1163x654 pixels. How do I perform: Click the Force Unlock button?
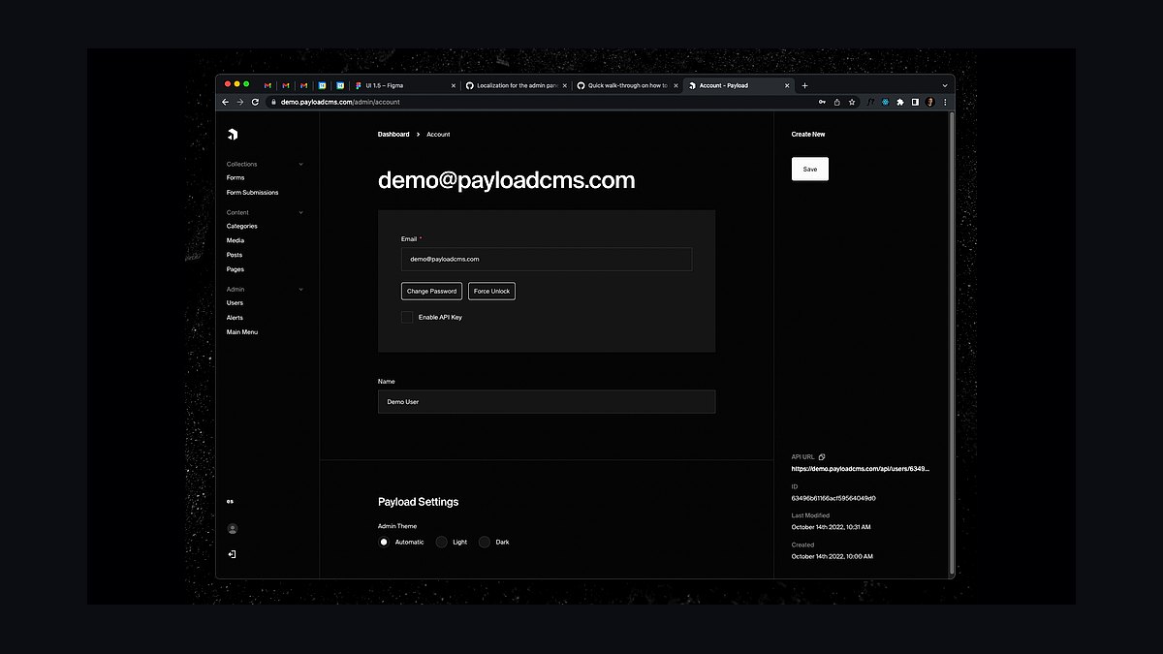tap(491, 291)
